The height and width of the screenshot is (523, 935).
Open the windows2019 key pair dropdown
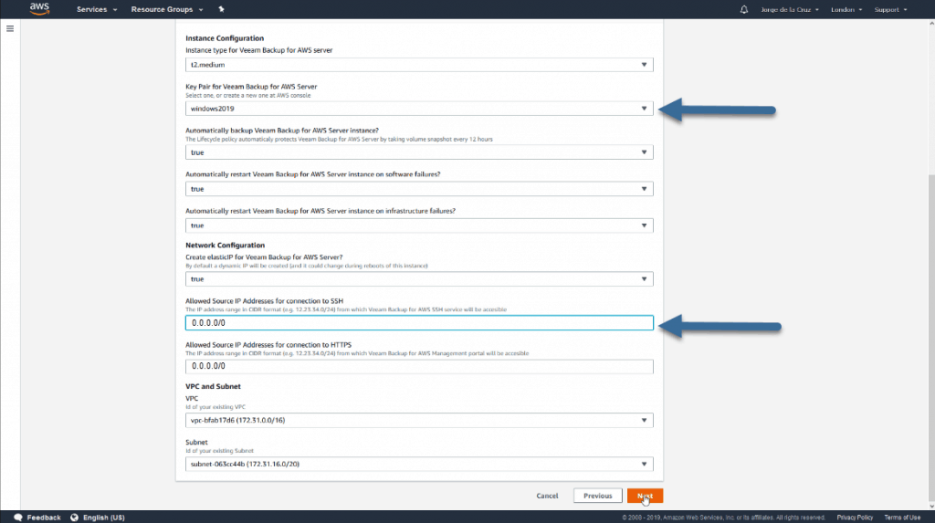[x=419, y=109]
